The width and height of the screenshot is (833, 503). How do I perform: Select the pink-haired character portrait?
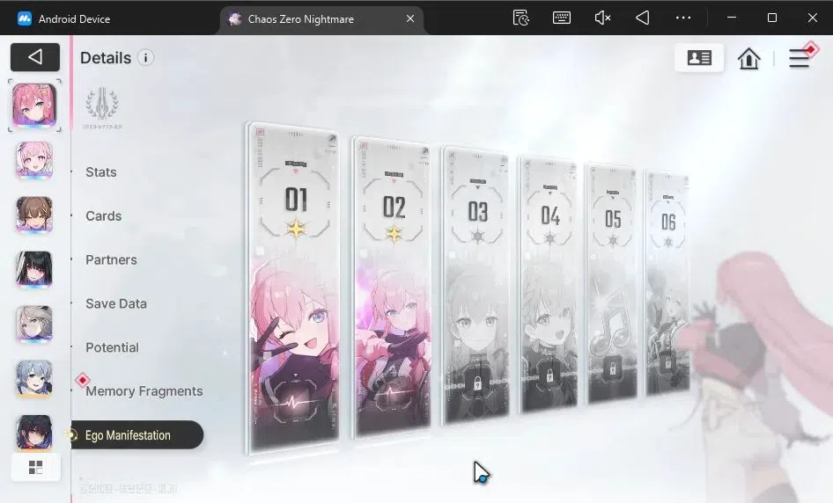pyautogui.click(x=34, y=160)
